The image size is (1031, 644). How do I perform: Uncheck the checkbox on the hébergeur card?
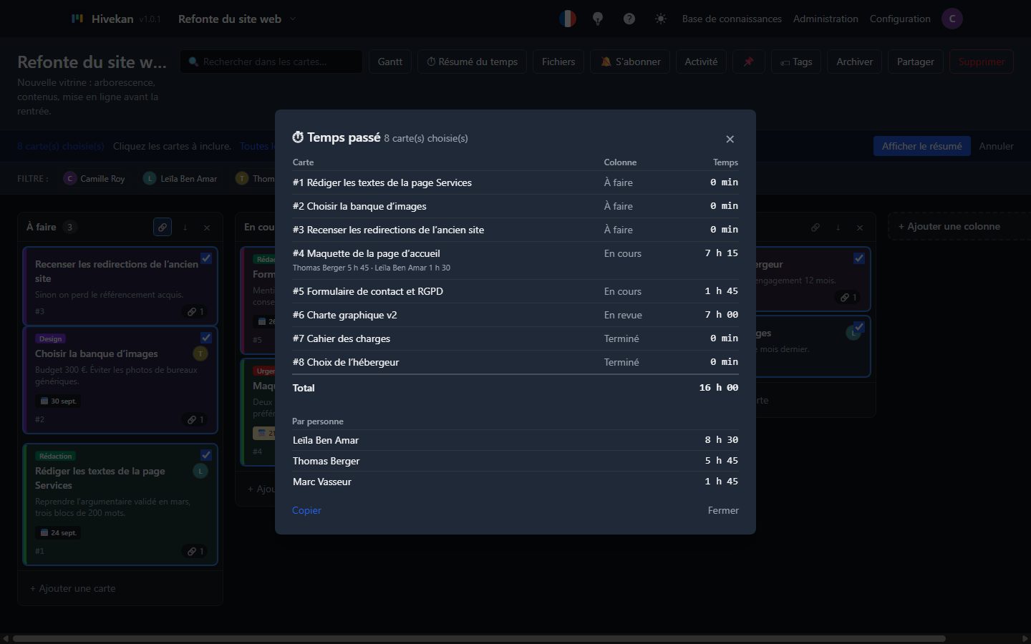(x=859, y=258)
